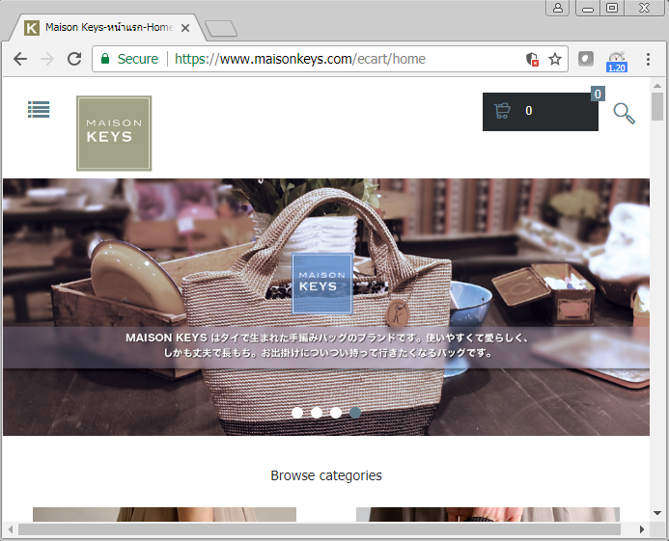Image resolution: width=669 pixels, height=541 pixels.
Task: Click the horizontal scrollbar thumb
Action: pos(320,529)
